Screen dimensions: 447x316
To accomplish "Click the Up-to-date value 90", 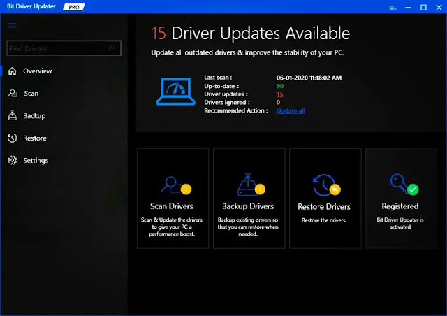I will click(280, 86).
